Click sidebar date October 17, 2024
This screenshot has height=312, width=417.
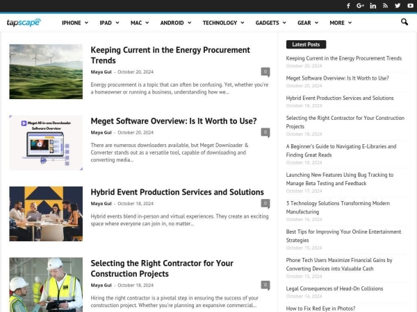click(304, 191)
